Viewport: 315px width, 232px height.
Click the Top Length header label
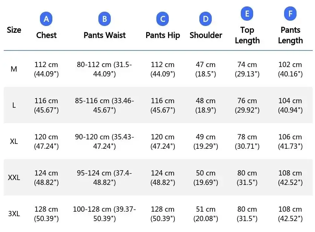click(247, 35)
